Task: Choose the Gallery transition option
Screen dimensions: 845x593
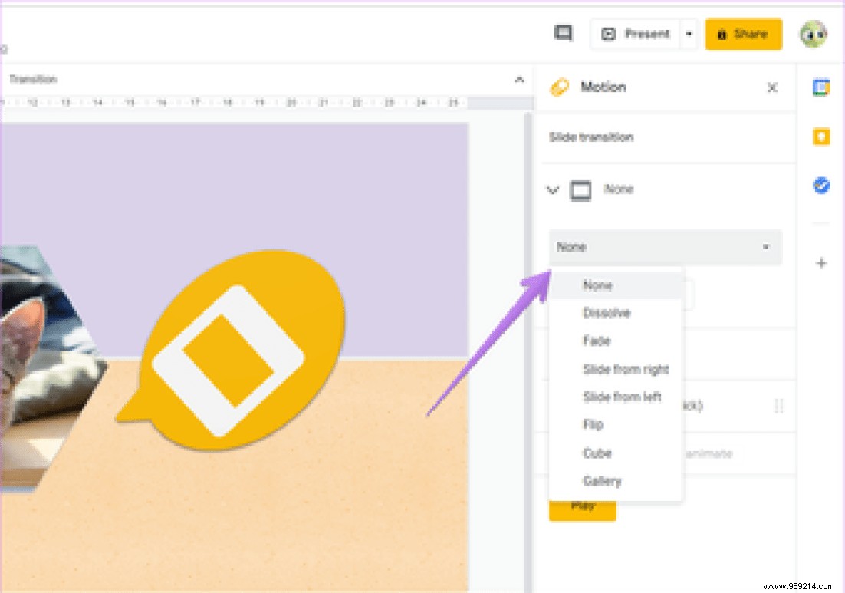Action: [x=602, y=481]
